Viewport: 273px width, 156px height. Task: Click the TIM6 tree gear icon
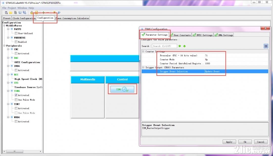[12, 91]
